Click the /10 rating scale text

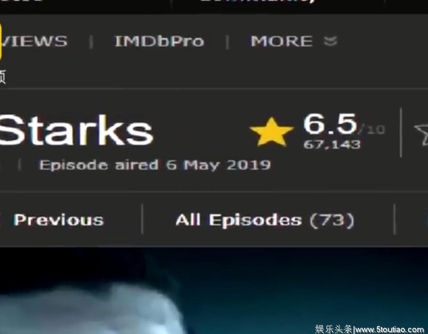[372, 129]
